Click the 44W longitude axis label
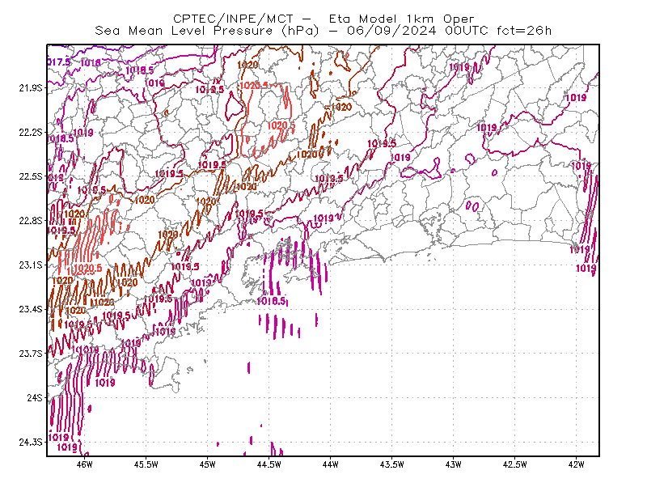647x500 pixels. (331, 464)
